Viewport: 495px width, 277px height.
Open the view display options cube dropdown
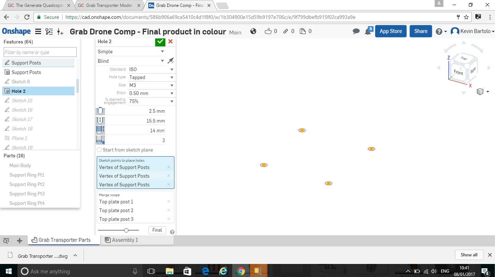482,92
